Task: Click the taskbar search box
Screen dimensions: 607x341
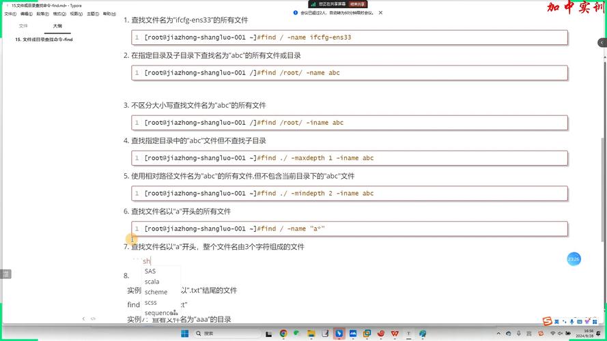Action: 227,333
